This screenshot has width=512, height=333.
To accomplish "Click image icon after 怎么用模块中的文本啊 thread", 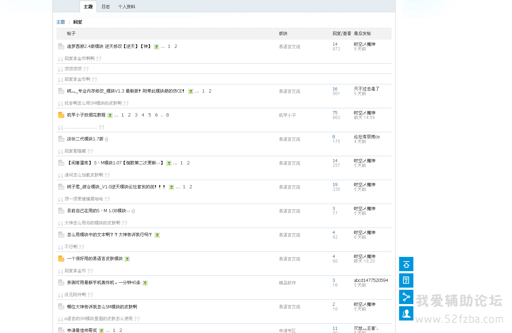I will [x=157, y=235].
